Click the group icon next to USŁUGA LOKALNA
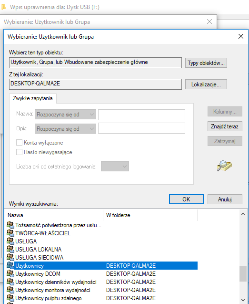Screen dimensions: 249x304 pos(10,249)
